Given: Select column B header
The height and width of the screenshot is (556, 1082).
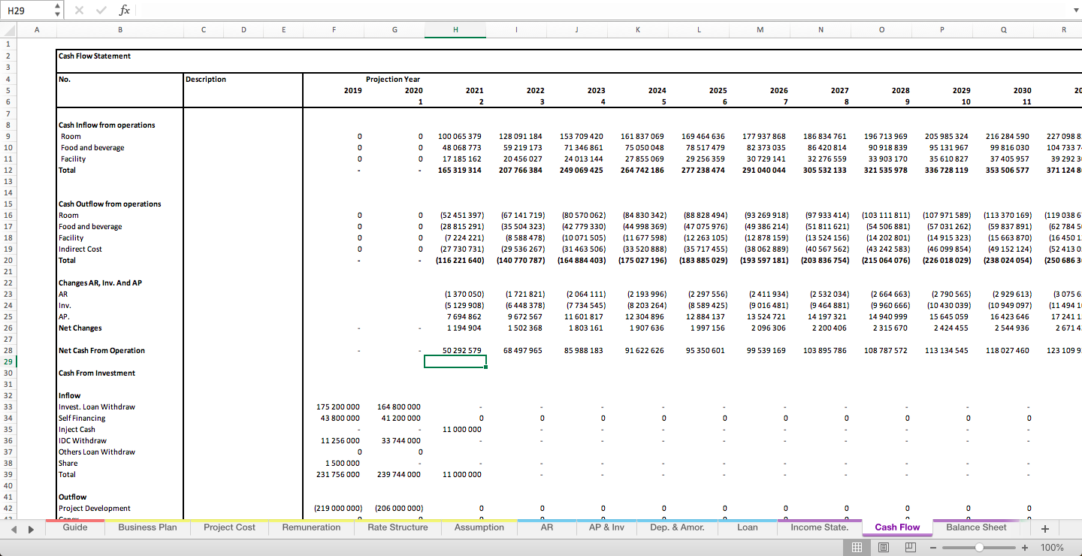Looking at the screenshot, I should click(x=120, y=30).
